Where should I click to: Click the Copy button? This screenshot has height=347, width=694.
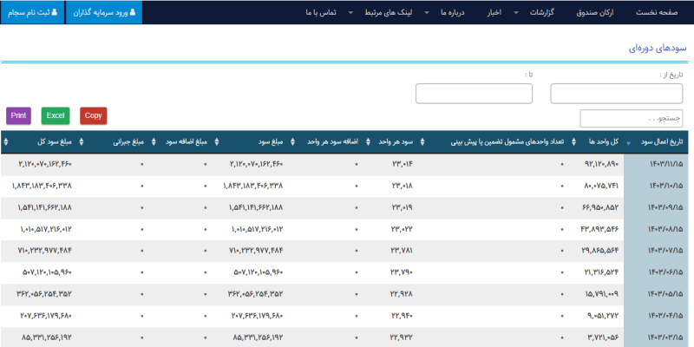[94, 116]
